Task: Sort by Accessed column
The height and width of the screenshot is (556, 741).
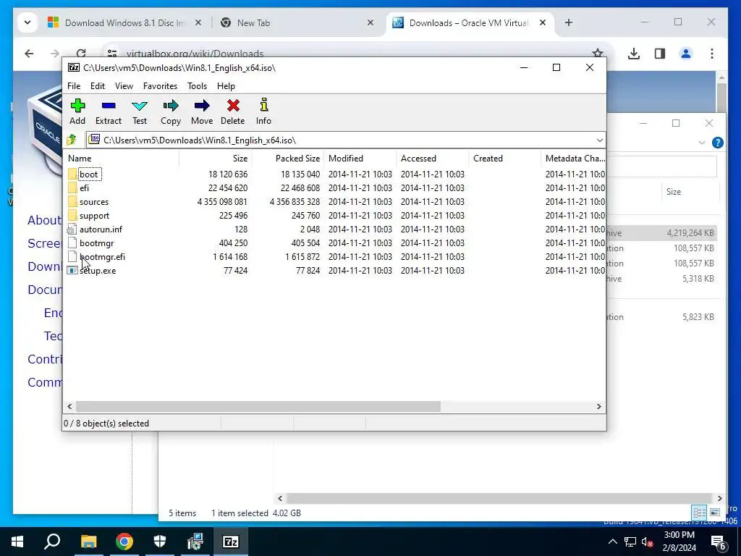Action: [433, 159]
